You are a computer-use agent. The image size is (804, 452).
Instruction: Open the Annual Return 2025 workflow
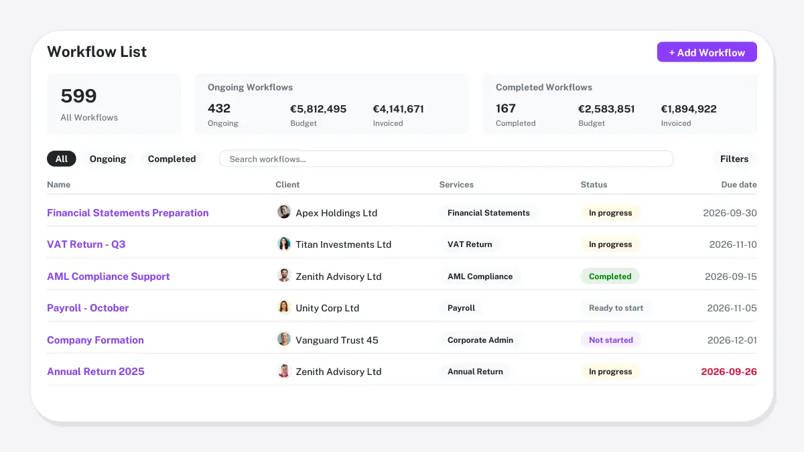tap(96, 372)
